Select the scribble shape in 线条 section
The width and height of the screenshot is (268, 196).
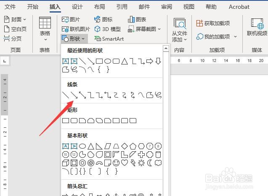click(158, 95)
